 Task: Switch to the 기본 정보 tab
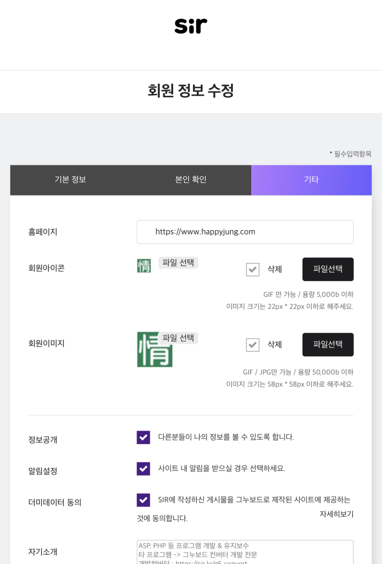70,179
